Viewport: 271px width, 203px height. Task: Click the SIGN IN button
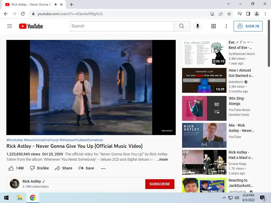248,26
